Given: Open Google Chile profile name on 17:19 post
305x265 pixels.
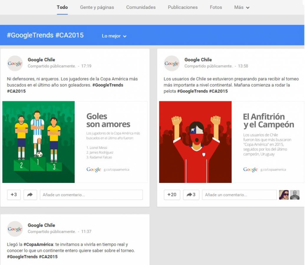Looking at the screenshot, I should [41, 60].
